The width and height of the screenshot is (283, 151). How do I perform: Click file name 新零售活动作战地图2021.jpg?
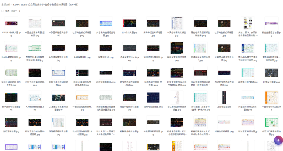(x=129, y=83)
